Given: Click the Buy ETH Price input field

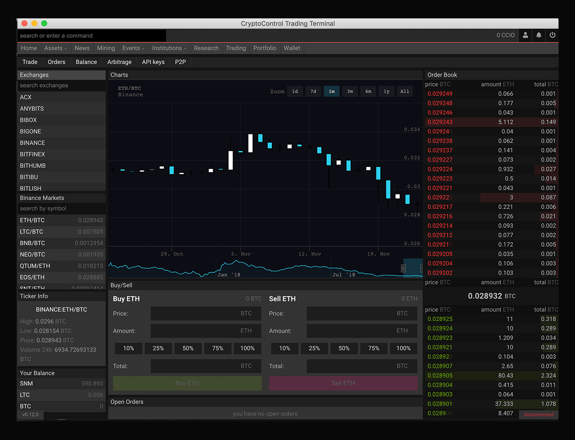Looking at the screenshot, I should (206, 313).
